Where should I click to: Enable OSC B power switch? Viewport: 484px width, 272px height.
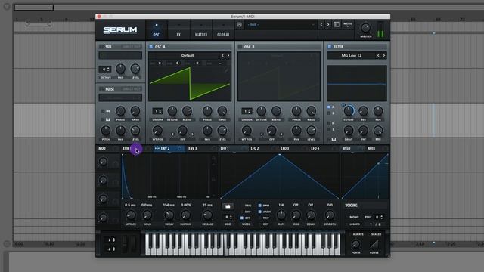[240, 47]
